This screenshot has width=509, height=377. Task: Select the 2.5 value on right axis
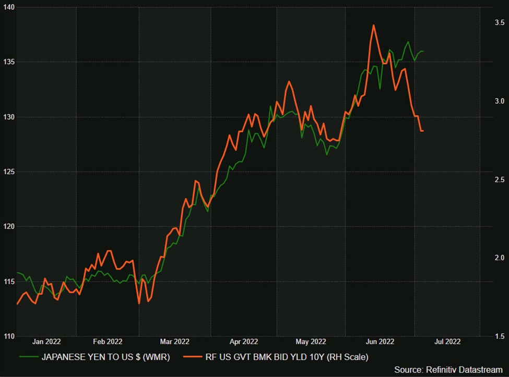pyautogui.click(x=499, y=180)
